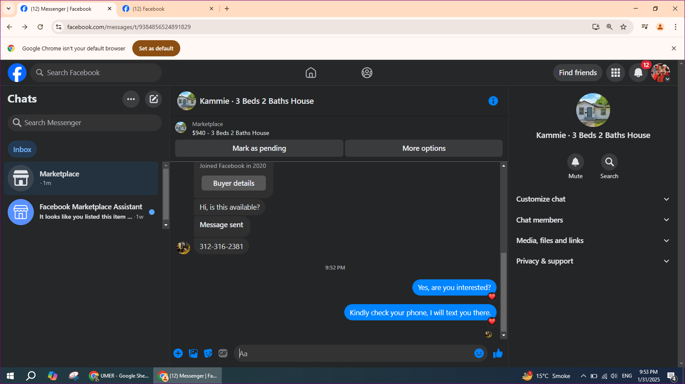Image resolution: width=685 pixels, height=384 pixels.
Task: Attach a photo using the image icon
Action: point(194,353)
